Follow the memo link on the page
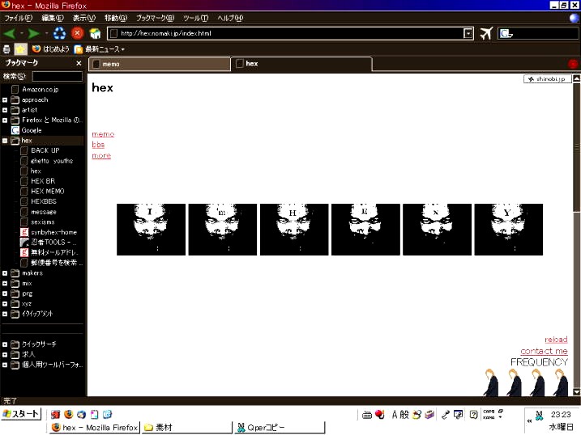This screenshot has width=581, height=435. coord(103,134)
